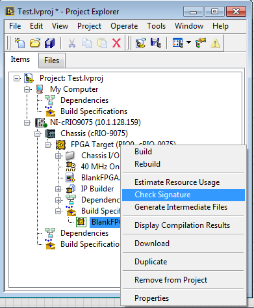This screenshot has height=308, width=254.
Task: Collapse the Chassis (cRIO-9075) node
Action: (x=38, y=133)
